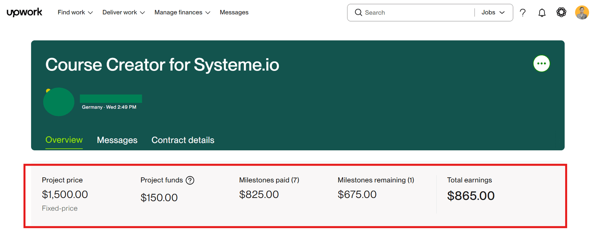Click the magnifying glass search icon

point(359,13)
